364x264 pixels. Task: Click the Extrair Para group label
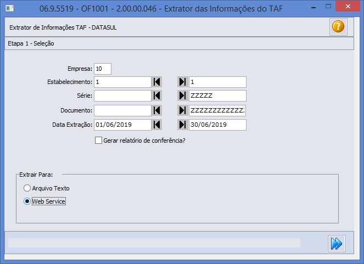(x=36, y=175)
